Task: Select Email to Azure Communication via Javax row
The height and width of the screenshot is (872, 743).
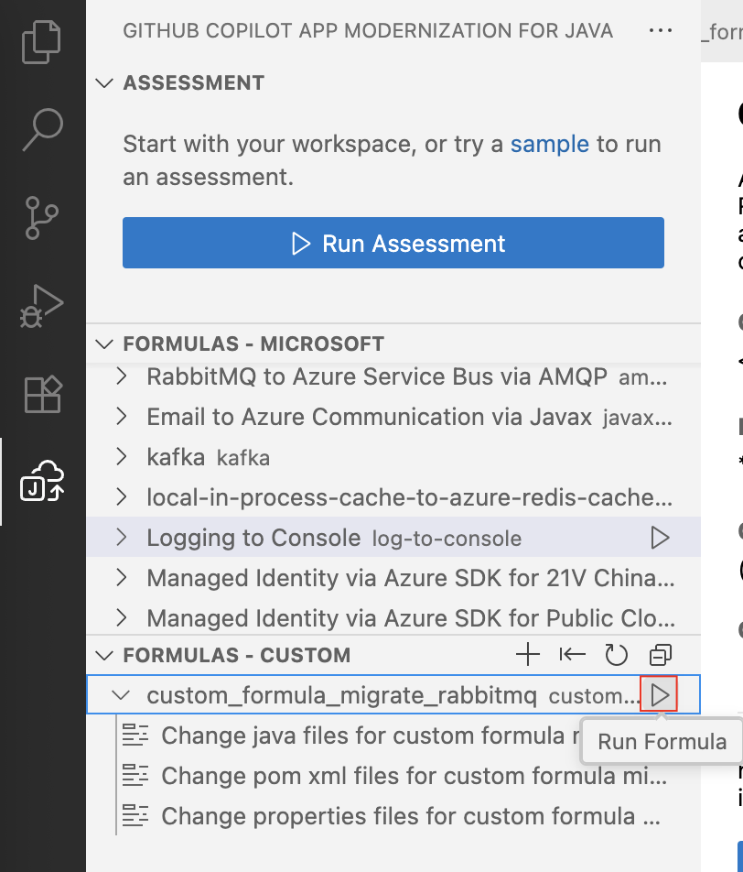Action: 393,417
